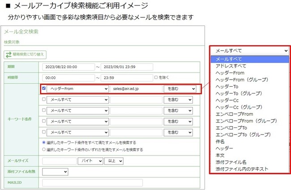Select 本文 option in the list
The height and width of the screenshot is (190, 291).
221,154
